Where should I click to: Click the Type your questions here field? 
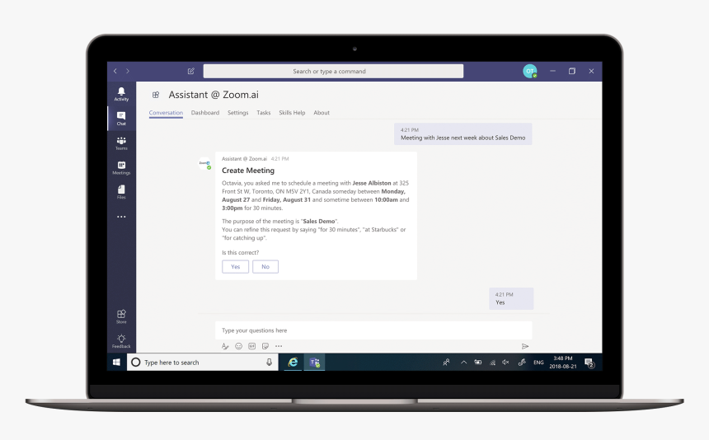[373, 330]
